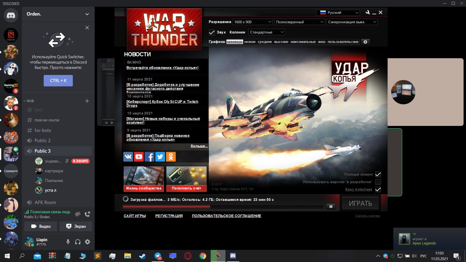
Task: Select кино graphics preset
Action: (x=321, y=42)
